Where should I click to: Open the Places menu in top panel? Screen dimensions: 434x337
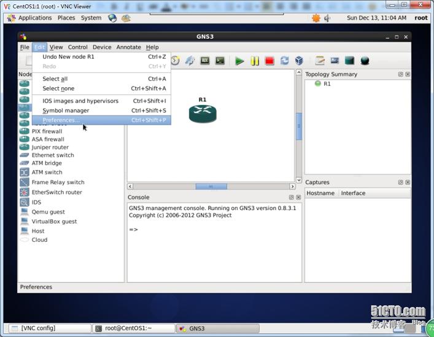tap(66, 18)
